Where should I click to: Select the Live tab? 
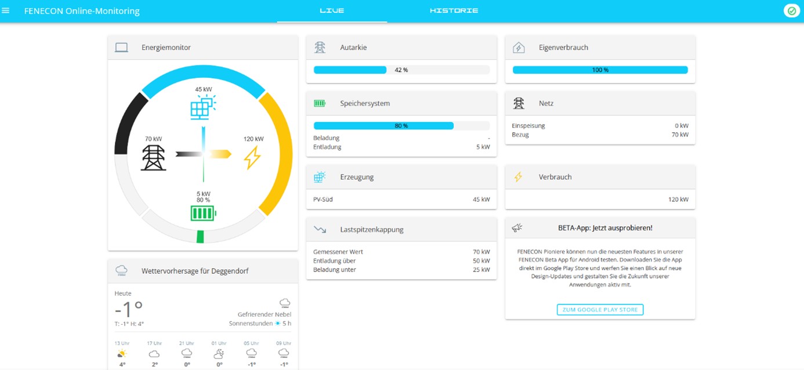coord(332,10)
